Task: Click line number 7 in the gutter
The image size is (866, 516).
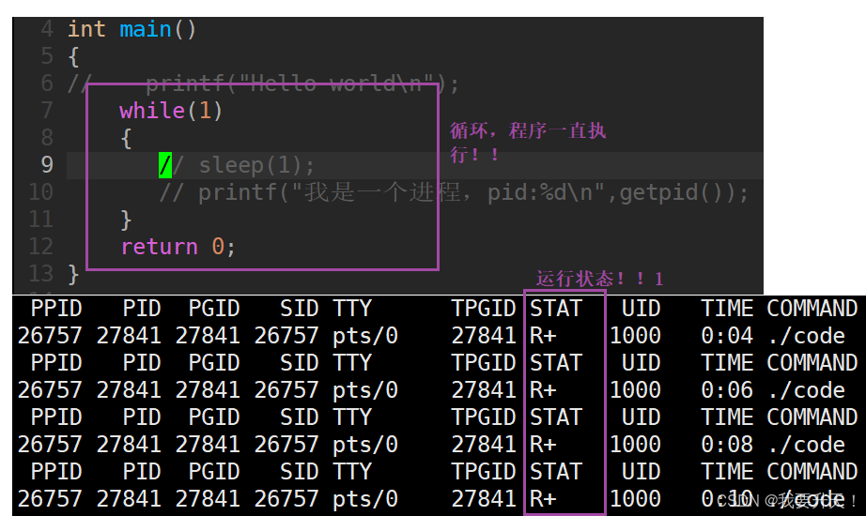Action: [47, 111]
